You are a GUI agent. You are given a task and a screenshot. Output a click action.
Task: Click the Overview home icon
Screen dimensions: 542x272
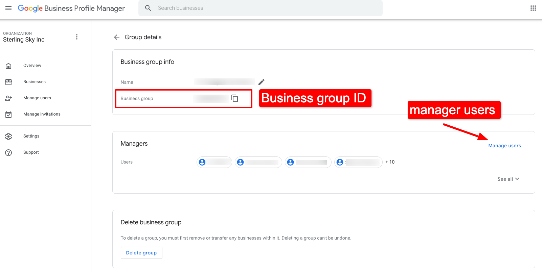point(8,66)
